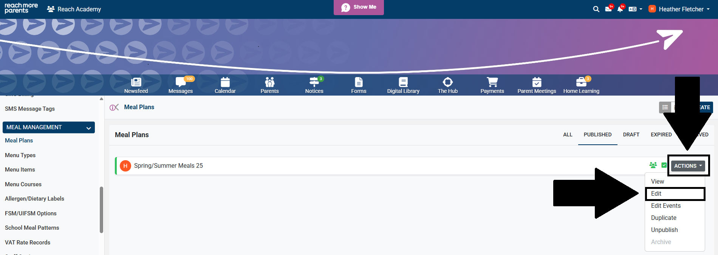Go to the Calendar icon
Screen dimensions: 718x255
tap(225, 82)
